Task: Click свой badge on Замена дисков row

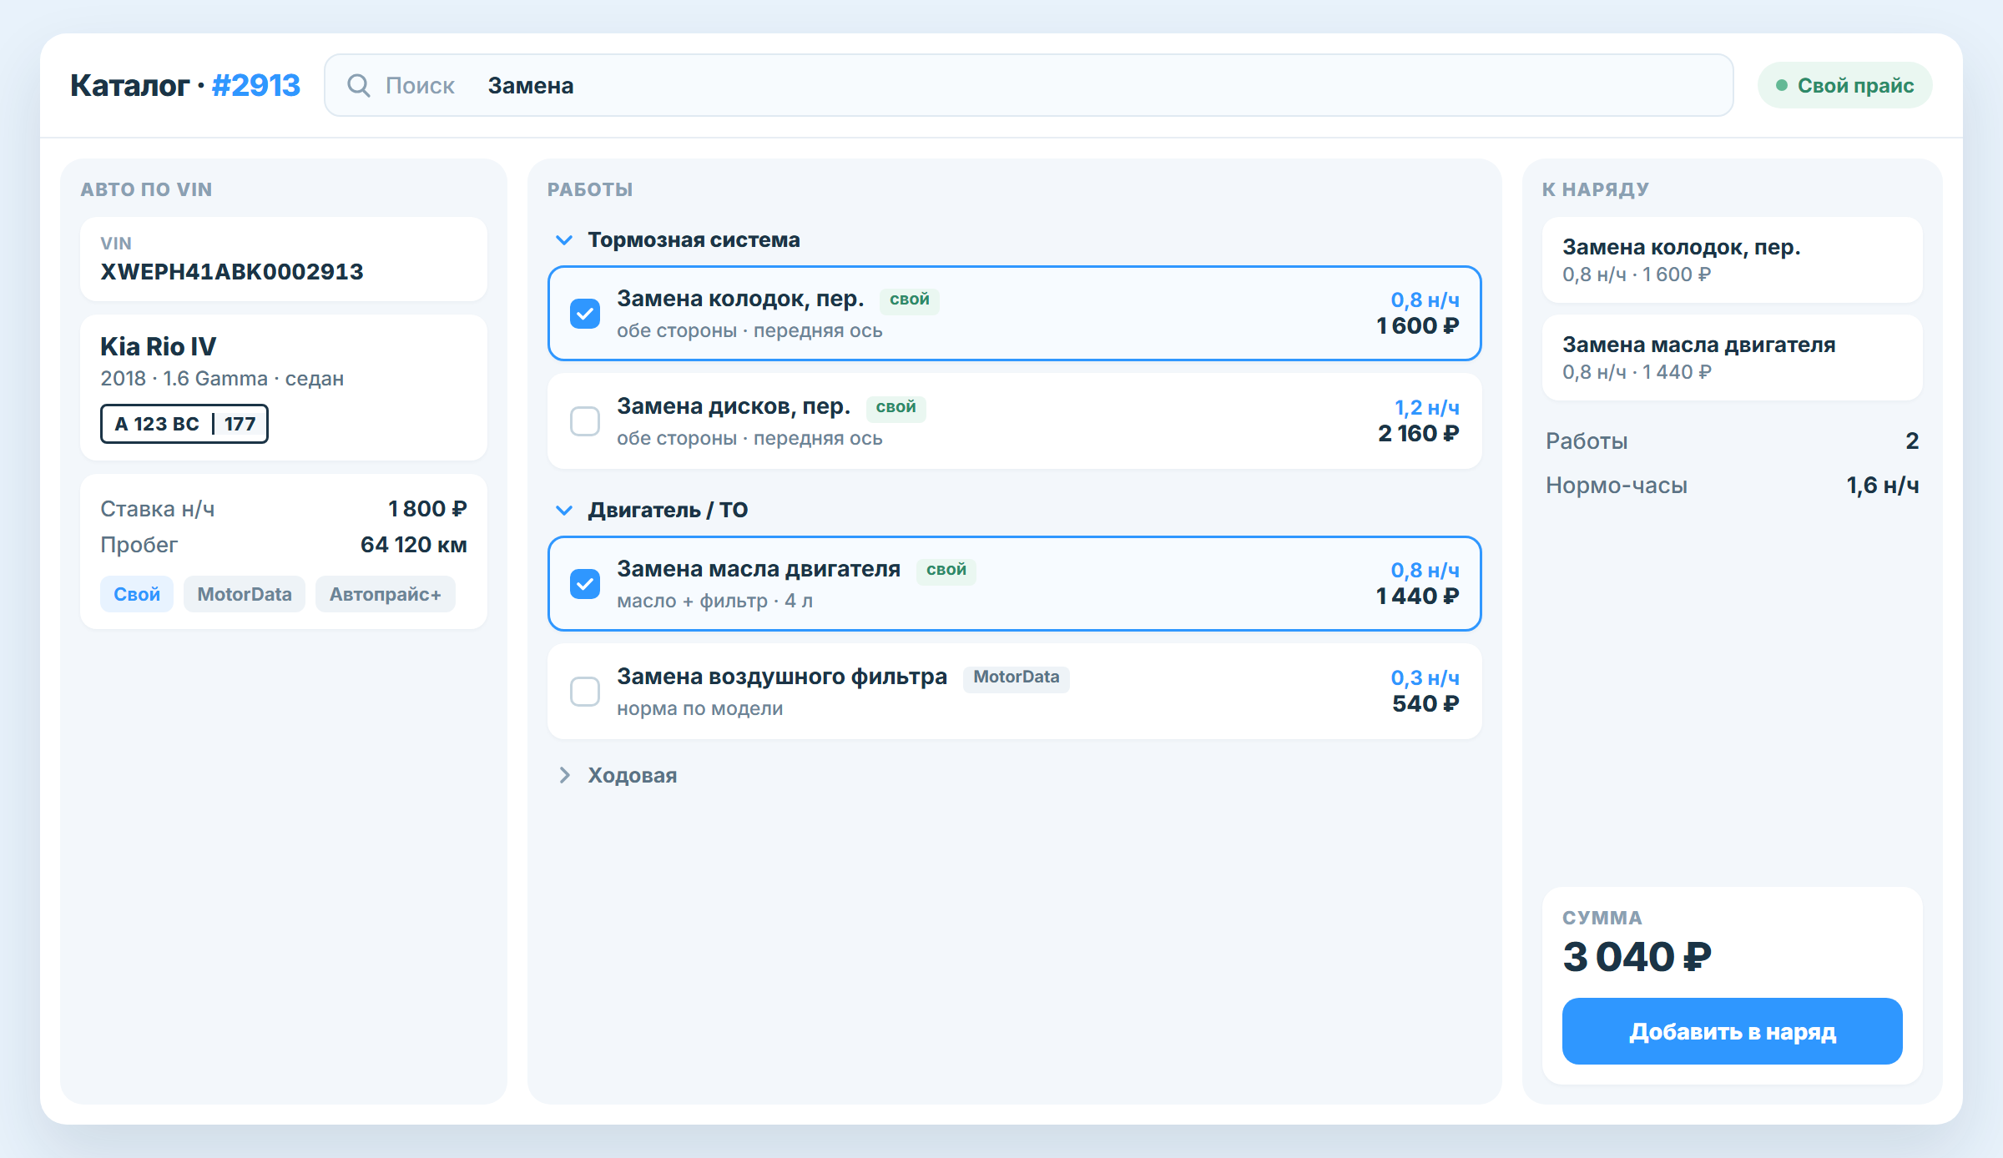Action: tap(896, 407)
